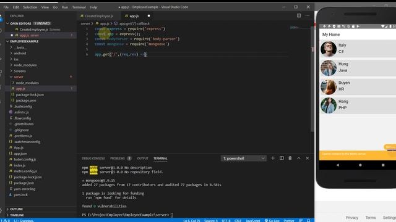This screenshot has width=396, height=222.
Task: Open the View menu
Action: (45, 7)
